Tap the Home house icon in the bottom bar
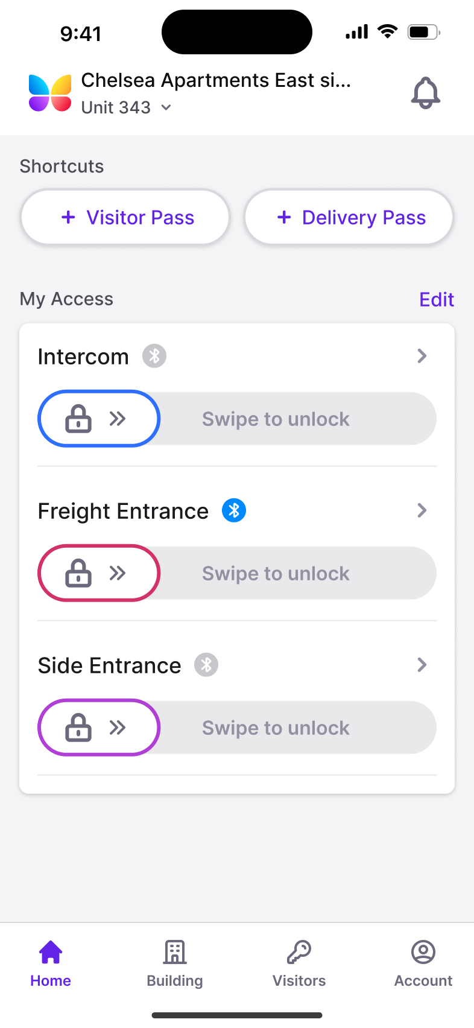The width and height of the screenshot is (474, 1028). [x=51, y=952]
